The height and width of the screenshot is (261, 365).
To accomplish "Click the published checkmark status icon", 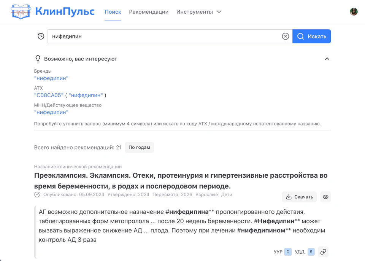I will pyautogui.click(x=37, y=194).
